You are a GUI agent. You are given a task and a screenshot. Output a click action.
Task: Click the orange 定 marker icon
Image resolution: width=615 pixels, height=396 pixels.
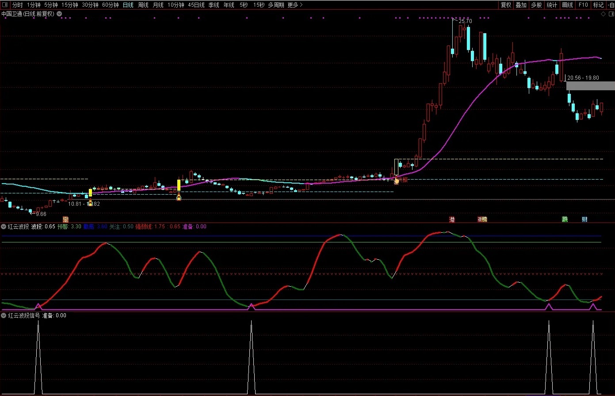(x=66, y=219)
